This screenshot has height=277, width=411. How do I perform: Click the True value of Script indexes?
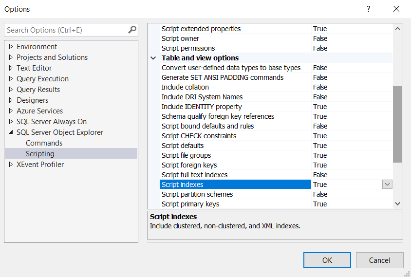point(320,185)
